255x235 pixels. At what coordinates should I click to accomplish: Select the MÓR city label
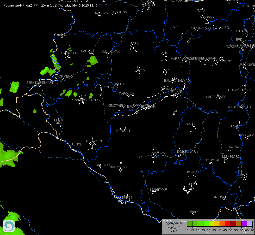point(191,39)
